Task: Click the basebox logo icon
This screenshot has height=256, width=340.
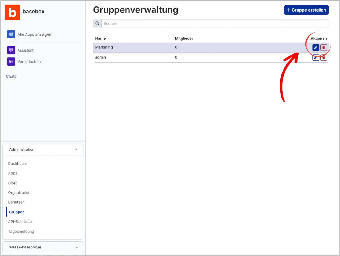Action: tap(12, 12)
